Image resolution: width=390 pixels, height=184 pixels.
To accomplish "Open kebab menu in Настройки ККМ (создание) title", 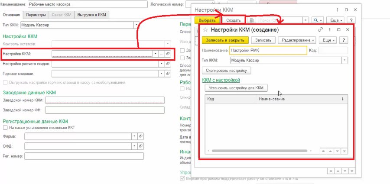I will (330, 29).
